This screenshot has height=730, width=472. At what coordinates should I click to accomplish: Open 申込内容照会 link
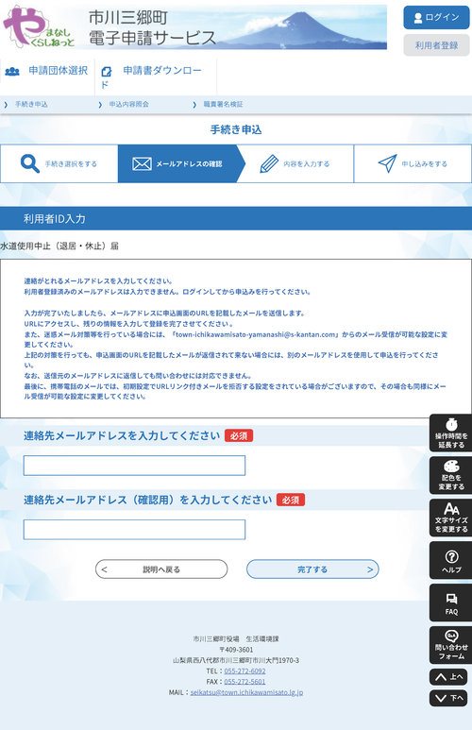point(129,104)
